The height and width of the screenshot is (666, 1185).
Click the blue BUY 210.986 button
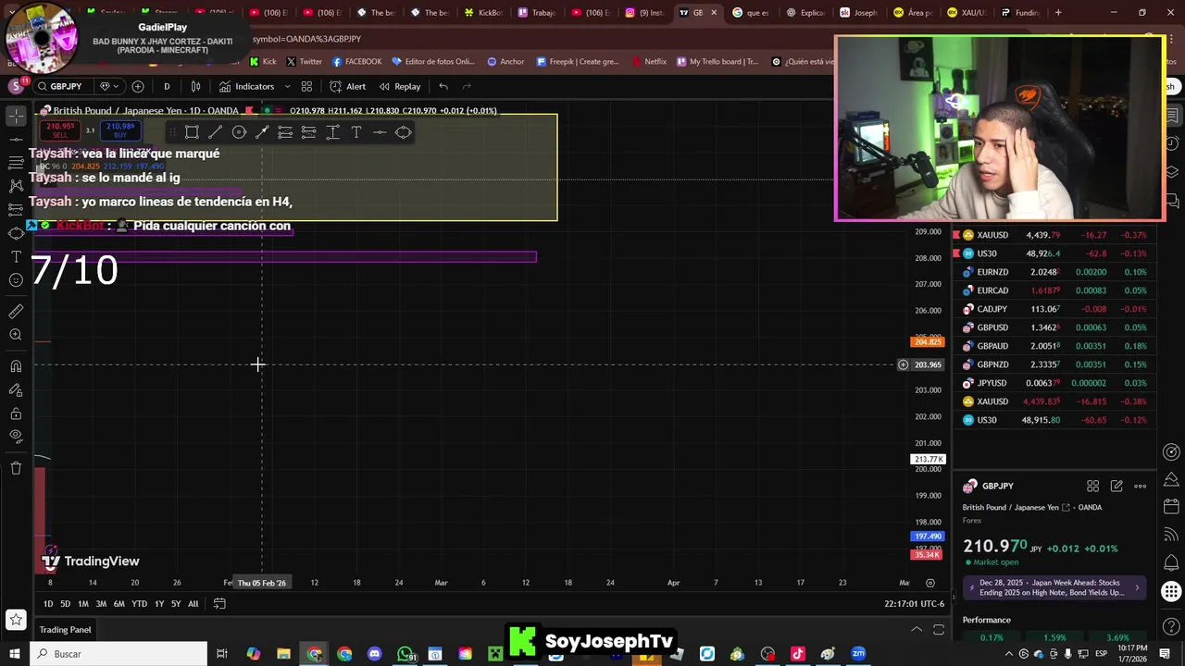pyautogui.click(x=120, y=130)
